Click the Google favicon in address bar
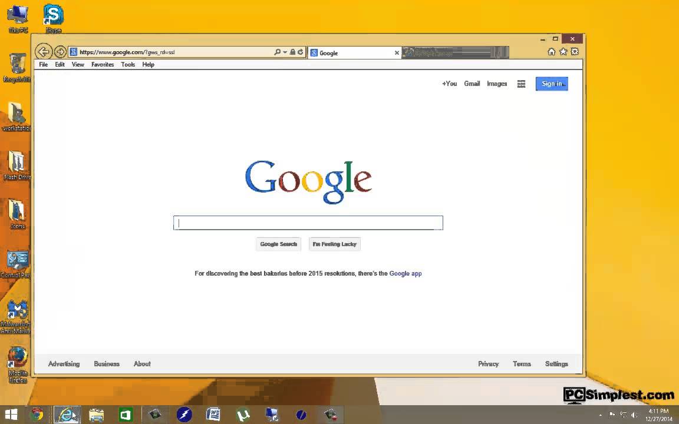Image resolution: width=679 pixels, height=424 pixels. (74, 52)
